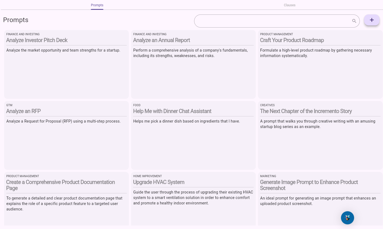The image size is (383, 229).
Task: Click the MARKETING category label
Action: tap(268, 176)
